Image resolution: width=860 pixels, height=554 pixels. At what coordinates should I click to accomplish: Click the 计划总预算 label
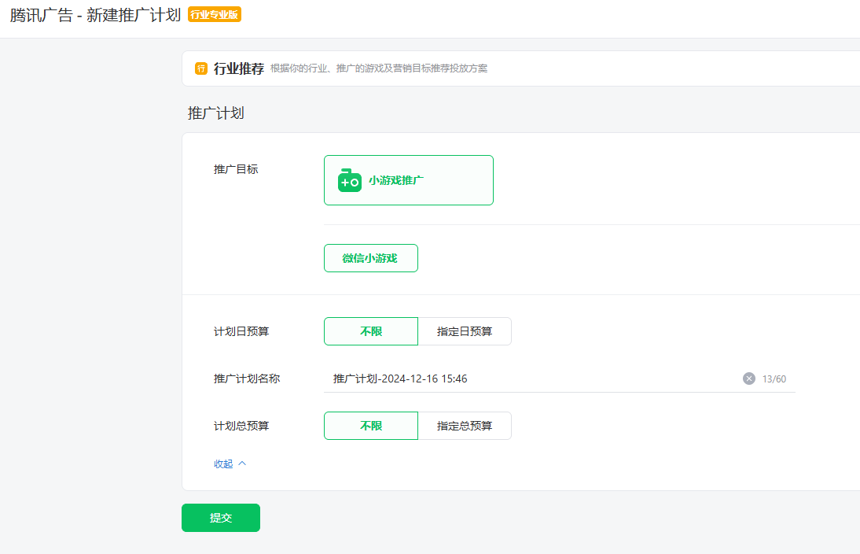tap(241, 426)
